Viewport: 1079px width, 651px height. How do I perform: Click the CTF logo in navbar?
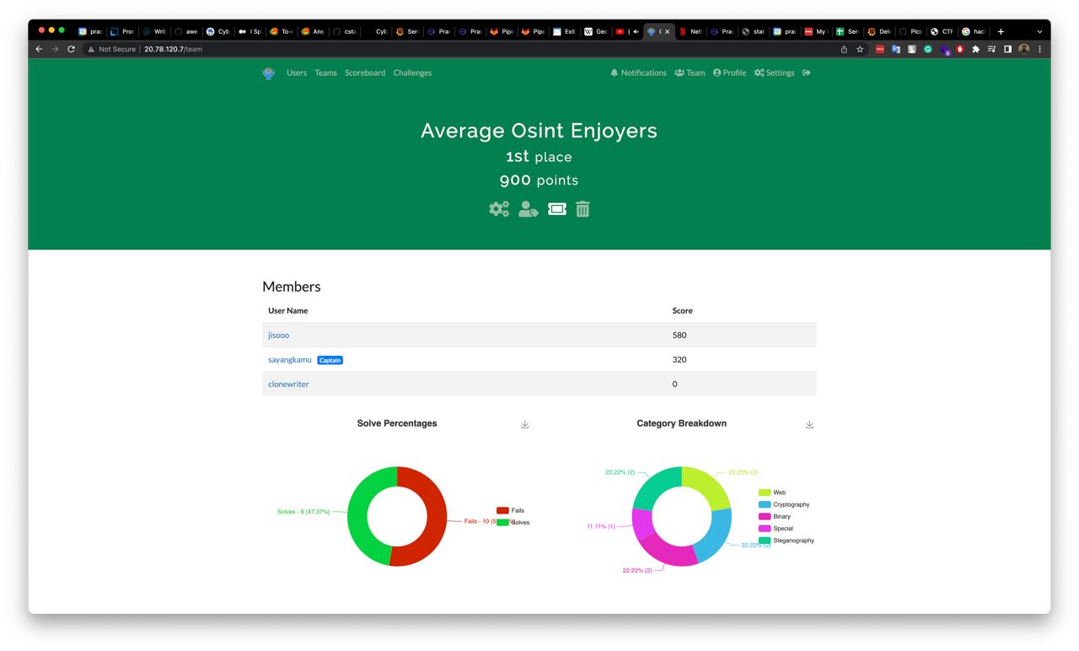(x=269, y=73)
